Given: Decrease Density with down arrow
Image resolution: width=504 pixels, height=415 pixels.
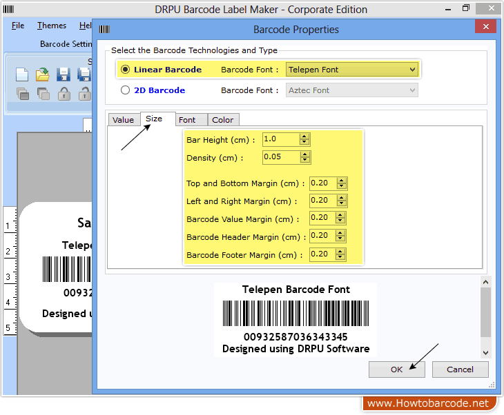Looking at the screenshot, I should click(305, 160).
